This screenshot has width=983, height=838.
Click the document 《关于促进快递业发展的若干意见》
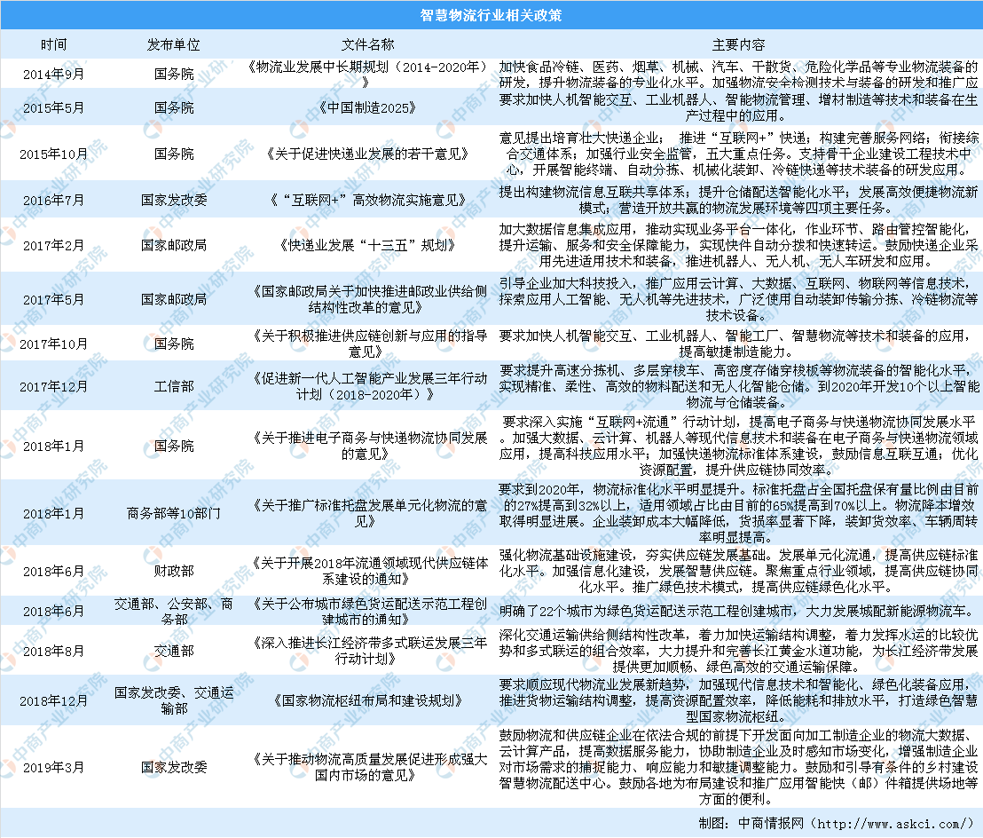(368, 154)
